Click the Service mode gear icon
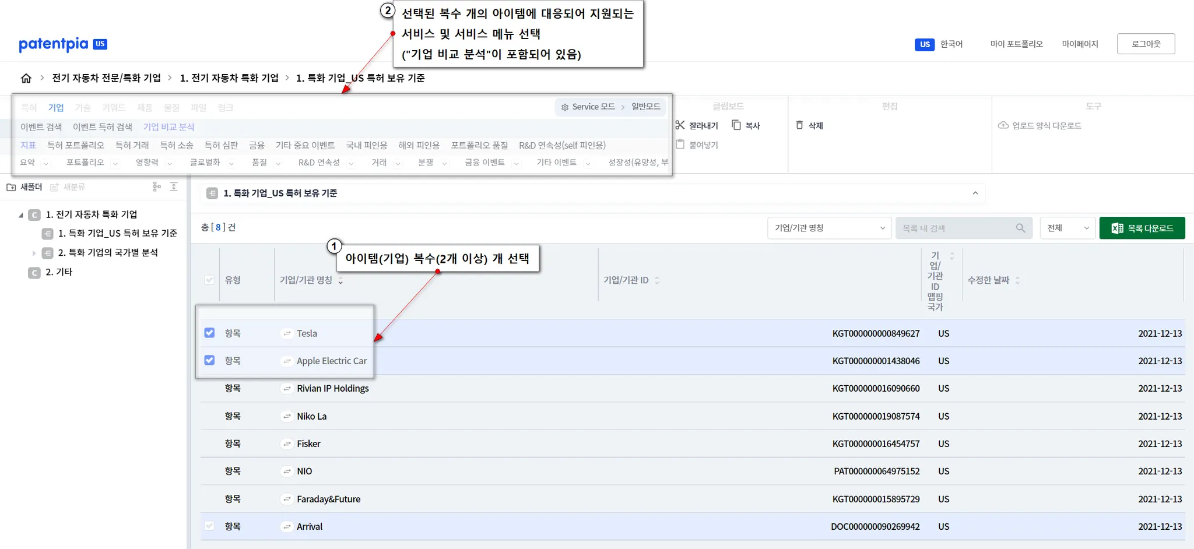This screenshot has width=1194, height=549. click(564, 107)
